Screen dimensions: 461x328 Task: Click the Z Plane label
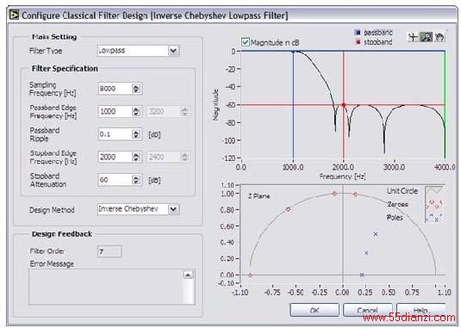pyautogui.click(x=259, y=196)
